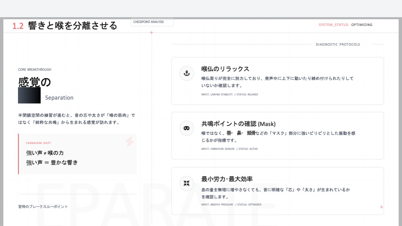Click the lightning bolt in the Paradigm Shift box
402x226 pixels.
pyautogui.click(x=130, y=142)
